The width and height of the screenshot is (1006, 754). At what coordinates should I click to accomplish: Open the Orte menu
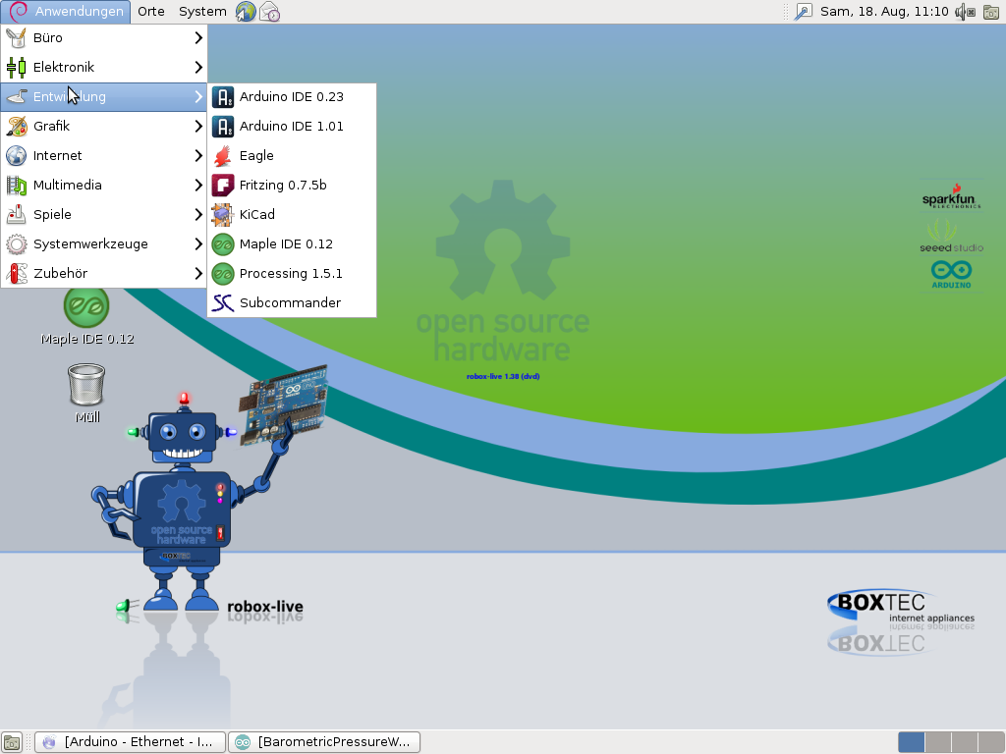(x=151, y=12)
